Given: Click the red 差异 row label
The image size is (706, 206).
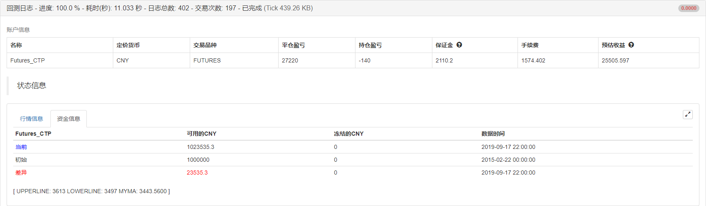Looking at the screenshot, I should click(x=21, y=172).
